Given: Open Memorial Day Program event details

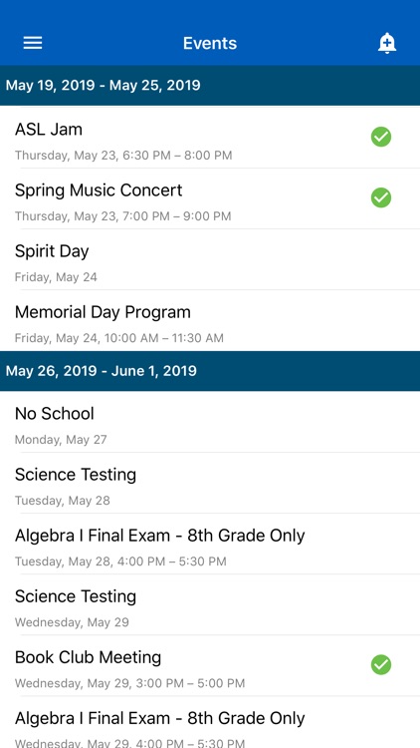Looking at the screenshot, I should click(210, 320).
